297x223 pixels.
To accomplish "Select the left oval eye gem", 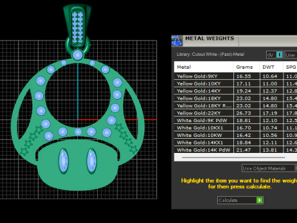I will 64,161.
